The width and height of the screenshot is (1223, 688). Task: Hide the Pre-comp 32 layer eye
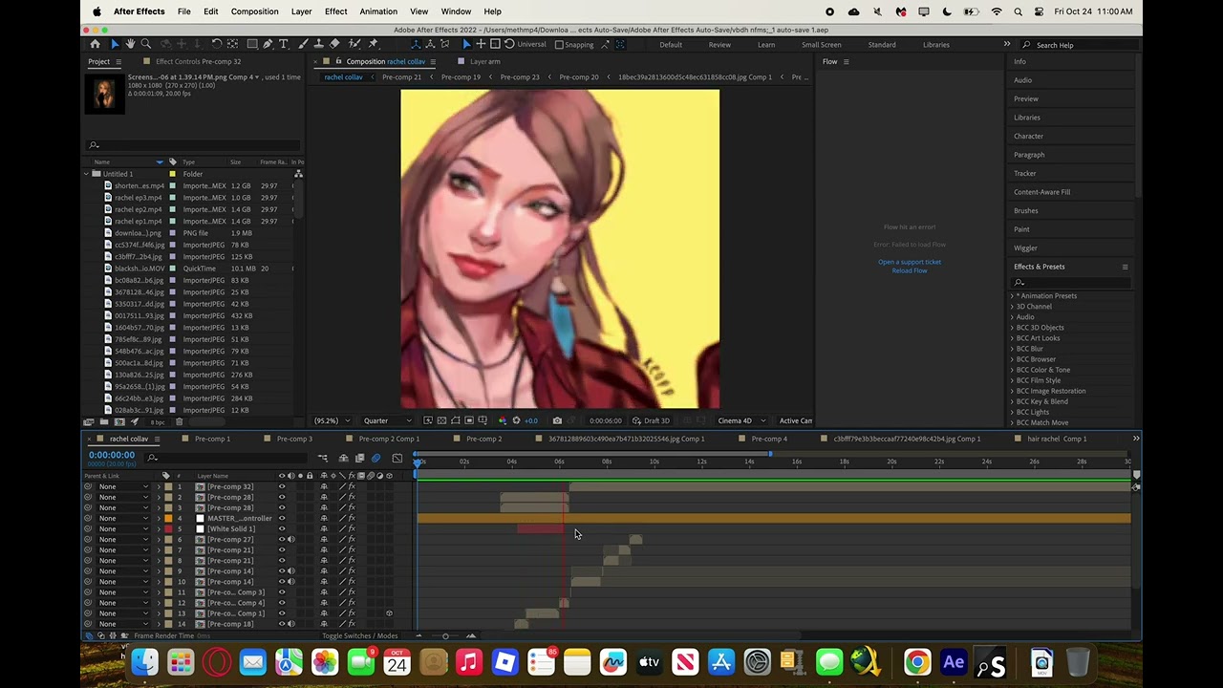click(x=282, y=486)
